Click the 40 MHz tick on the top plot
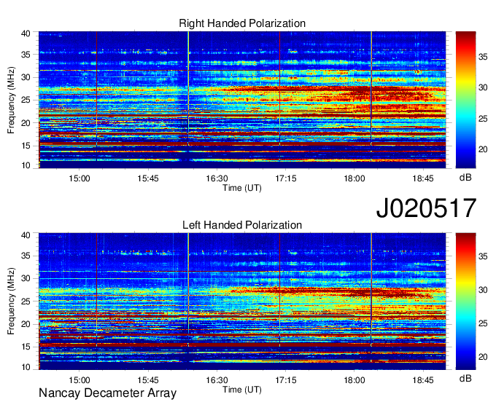The height and width of the screenshot is (402, 496). click(26, 33)
